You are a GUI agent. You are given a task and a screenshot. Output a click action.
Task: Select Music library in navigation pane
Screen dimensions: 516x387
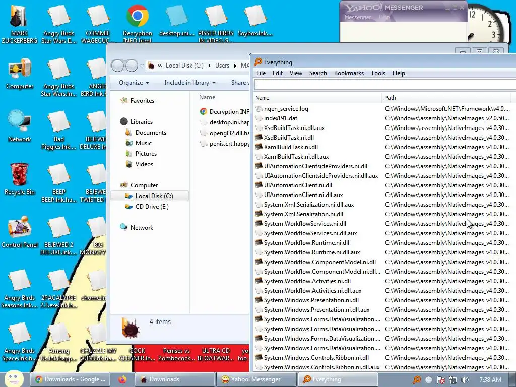[x=143, y=143]
